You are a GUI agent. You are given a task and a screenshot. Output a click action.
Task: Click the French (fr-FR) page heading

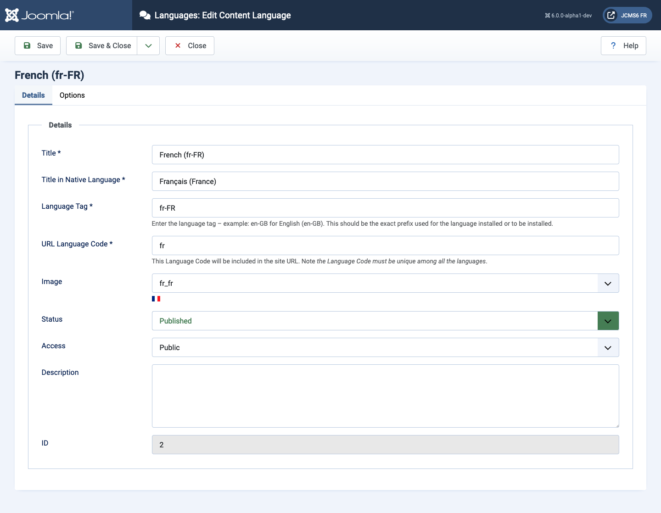click(50, 75)
